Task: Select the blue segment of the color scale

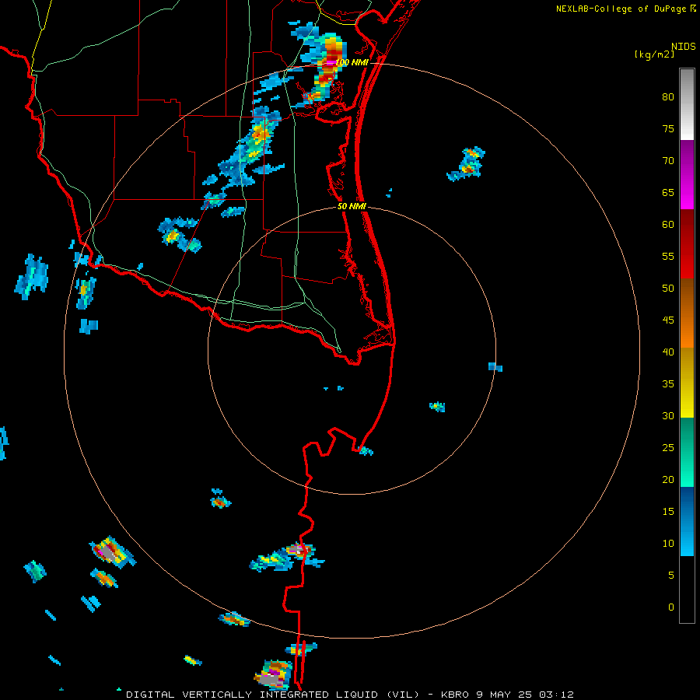Action: pyautogui.click(x=687, y=521)
